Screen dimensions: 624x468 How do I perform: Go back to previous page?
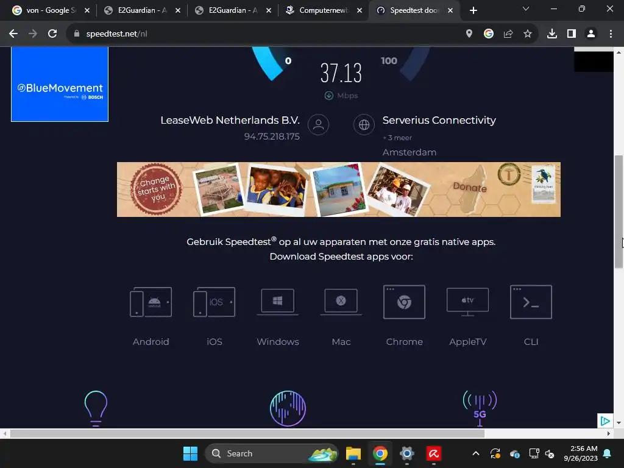13,34
